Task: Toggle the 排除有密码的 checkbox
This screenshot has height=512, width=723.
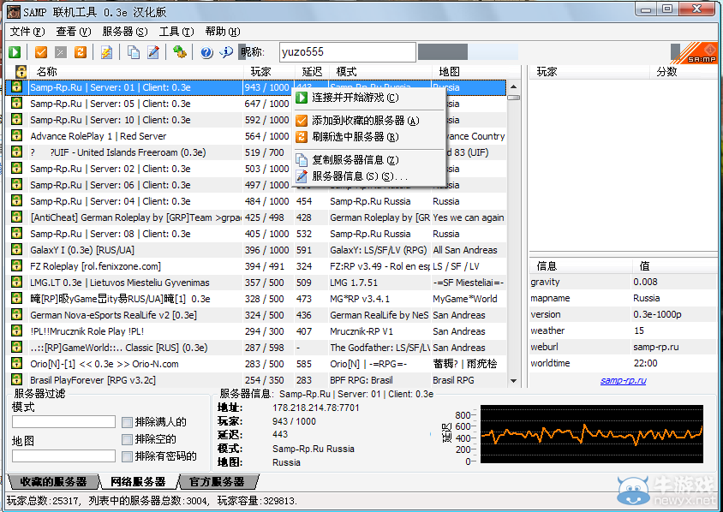Action: click(x=127, y=456)
